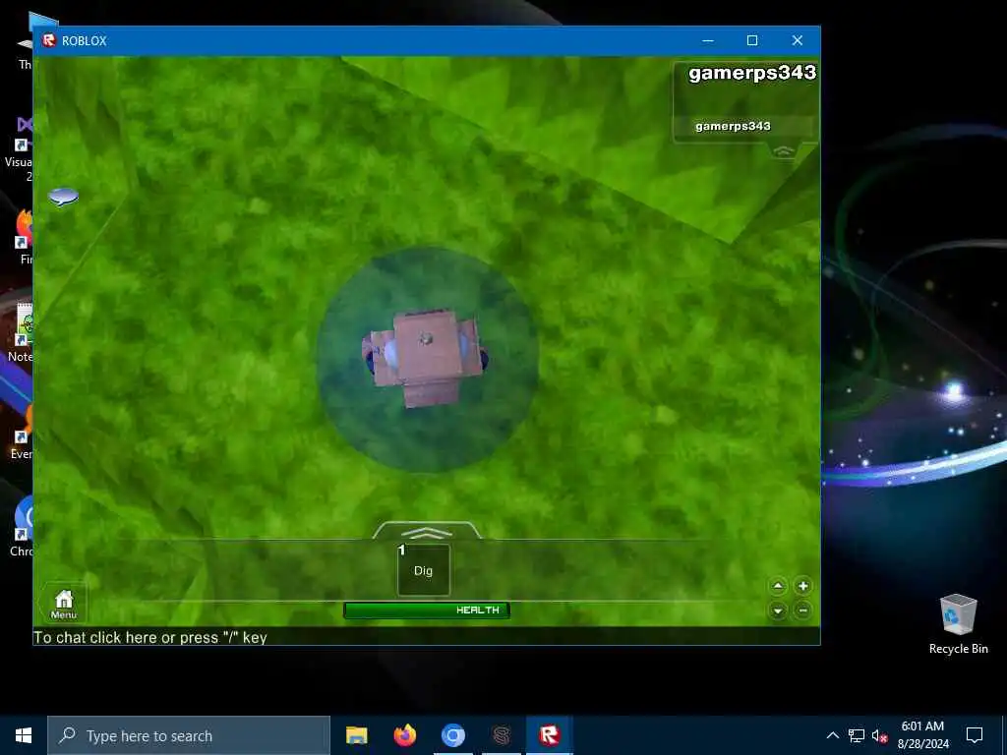The width and height of the screenshot is (1007, 755).
Task: Select gamerps343 in the player list
Action: click(733, 126)
